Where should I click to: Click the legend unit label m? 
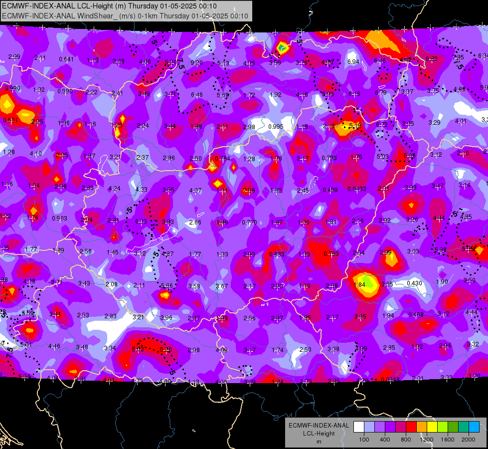coord(319,442)
